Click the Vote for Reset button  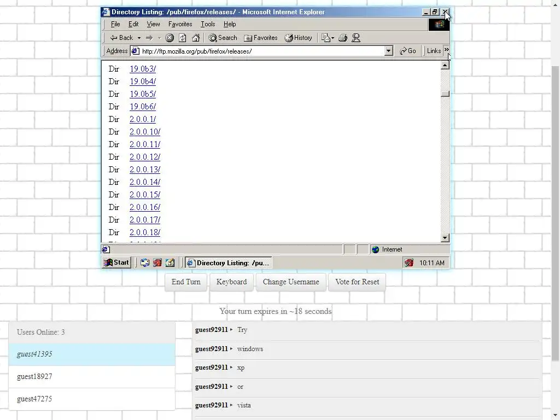coord(357,282)
